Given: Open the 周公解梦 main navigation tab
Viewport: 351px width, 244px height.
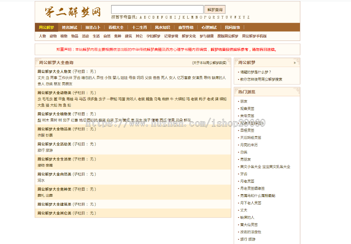Looking at the screenshot, I should (46, 27).
